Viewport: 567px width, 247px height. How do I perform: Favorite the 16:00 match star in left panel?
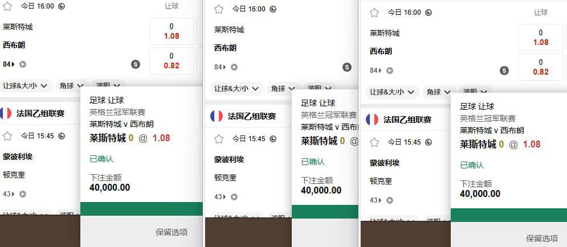(7, 6)
